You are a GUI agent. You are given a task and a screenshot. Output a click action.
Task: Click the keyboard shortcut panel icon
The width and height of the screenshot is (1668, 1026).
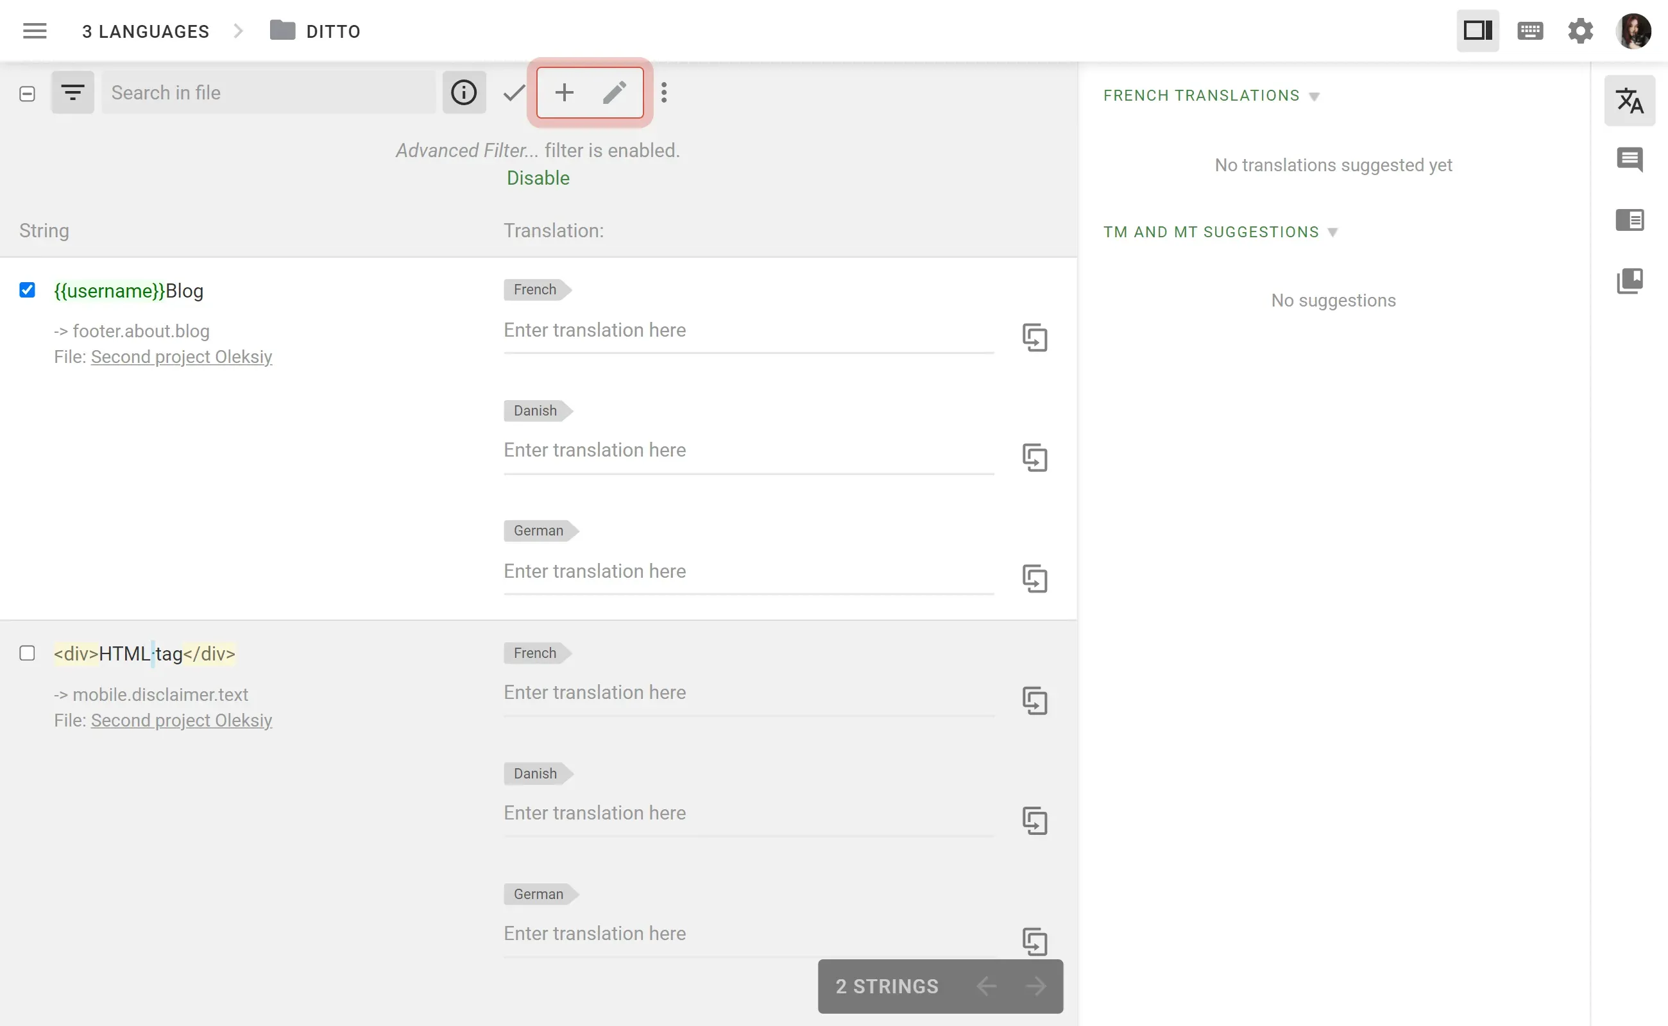(x=1530, y=29)
